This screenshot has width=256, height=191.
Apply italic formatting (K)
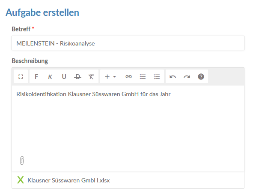pos(50,76)
